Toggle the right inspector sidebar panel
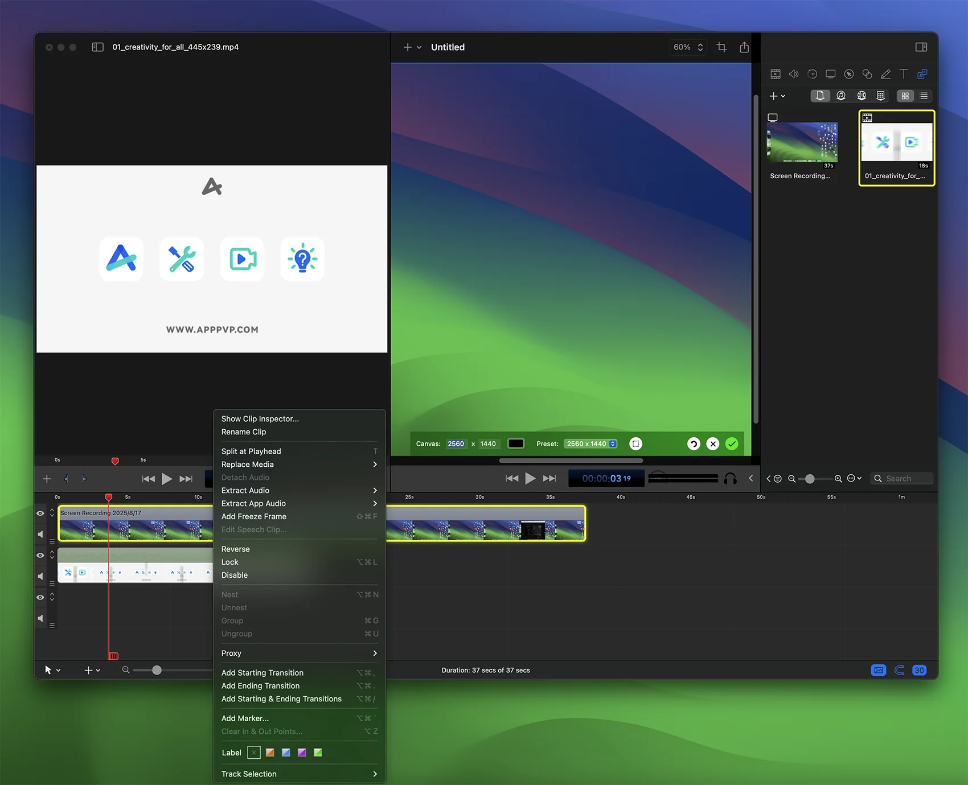The height and width of the screenshot is (785, 968). (x=921, y=47)
